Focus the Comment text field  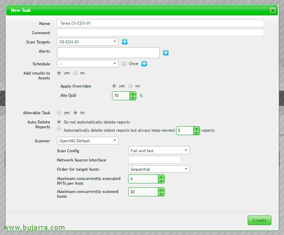(x=160, y=32)
